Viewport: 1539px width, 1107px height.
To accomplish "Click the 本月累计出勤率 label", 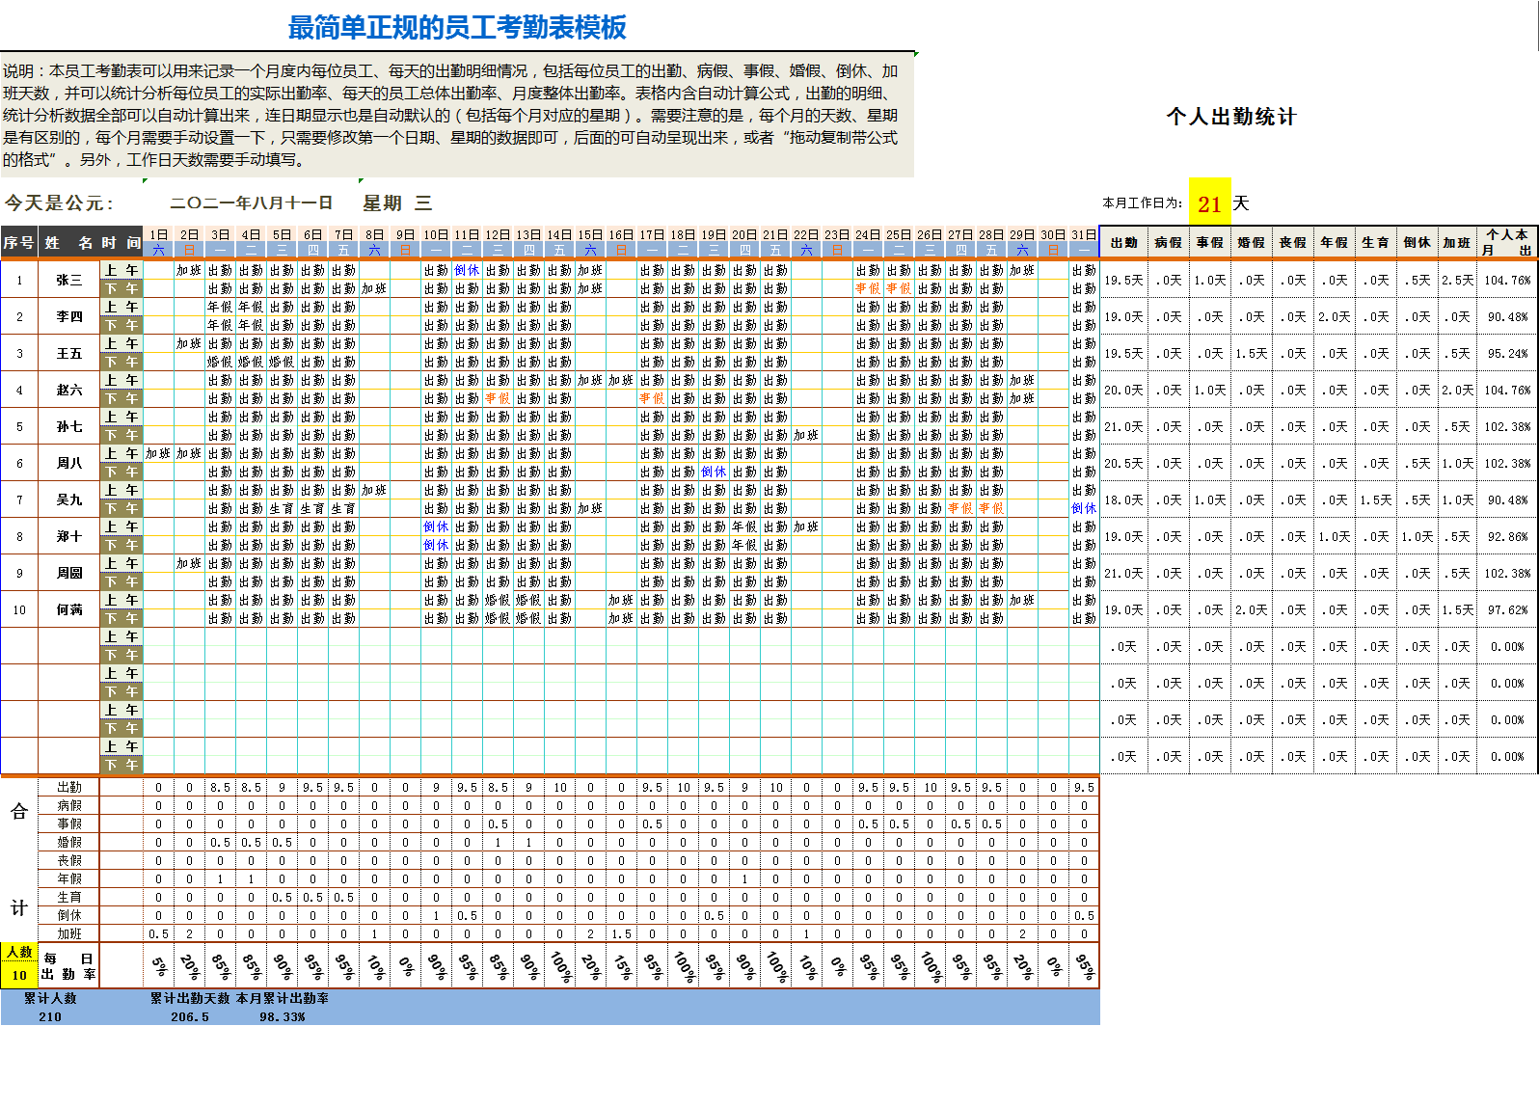I will click(283, 998).
